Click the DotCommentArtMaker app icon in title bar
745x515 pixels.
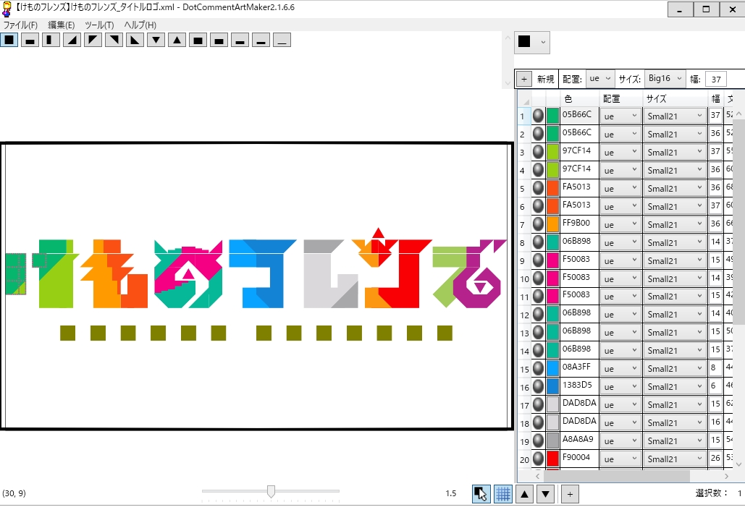pos(7,9)
